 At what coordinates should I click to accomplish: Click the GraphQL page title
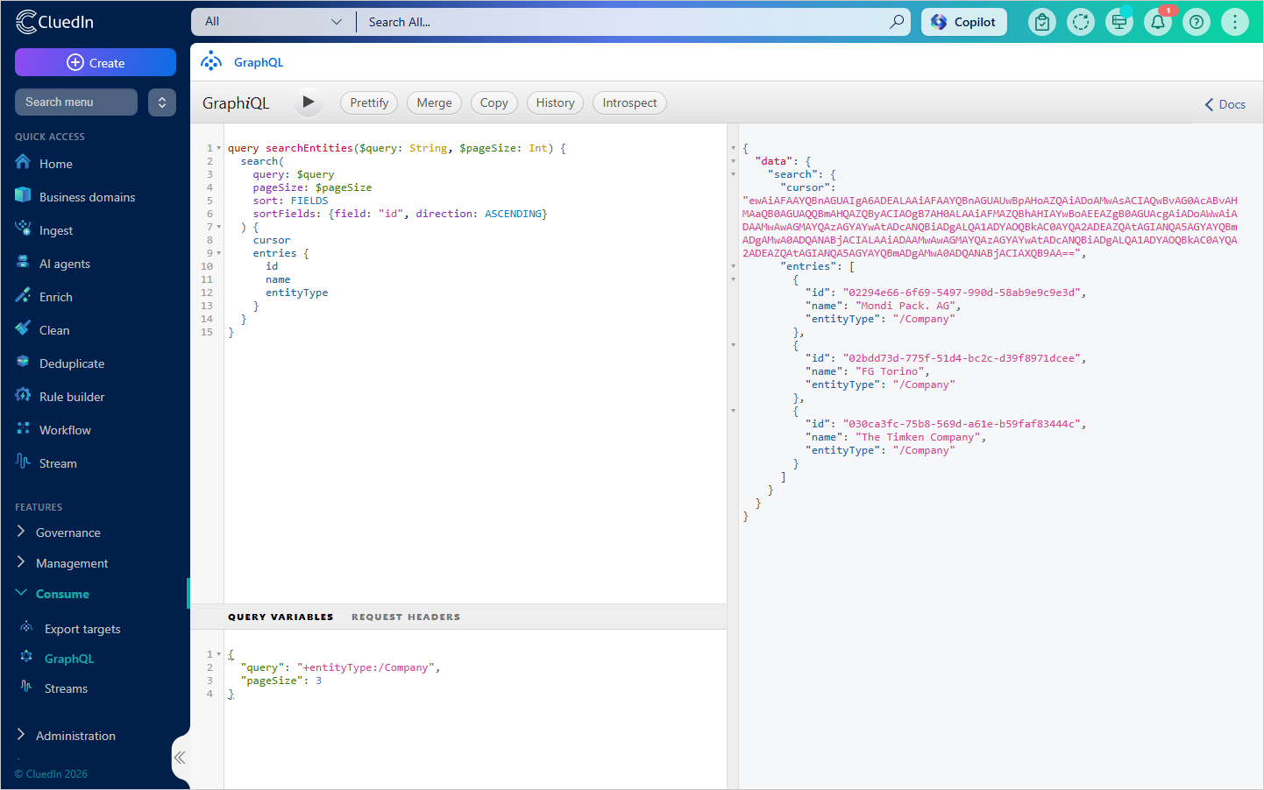[259, 62]
